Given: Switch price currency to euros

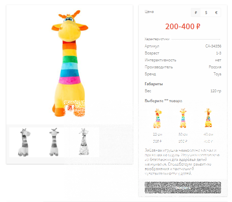Looking at the screenshot, I should tap(216, 13).
